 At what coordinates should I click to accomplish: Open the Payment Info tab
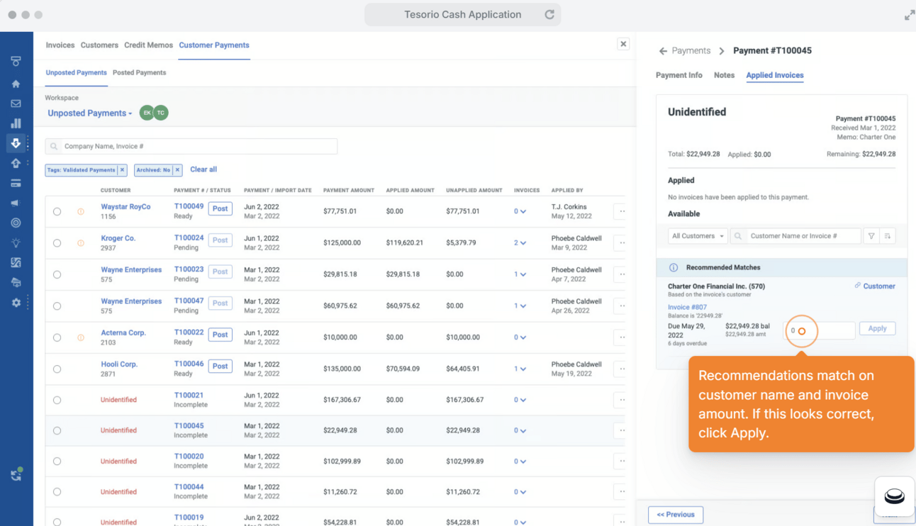678,75
